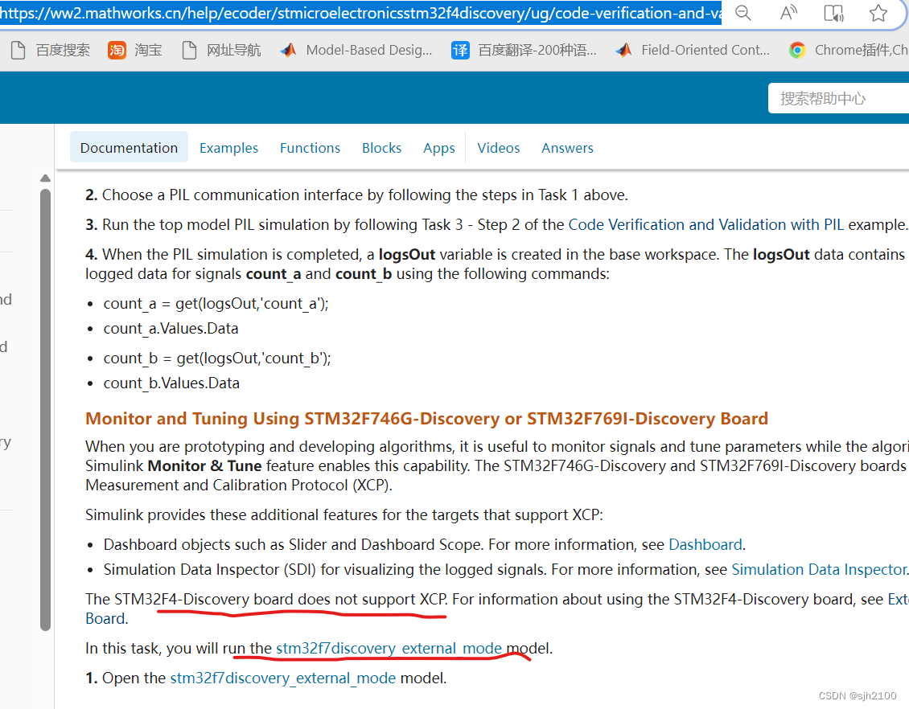
Task: Open the Simulation Data Inspector link
Action: pyautogui.click(x=819, y=569)
